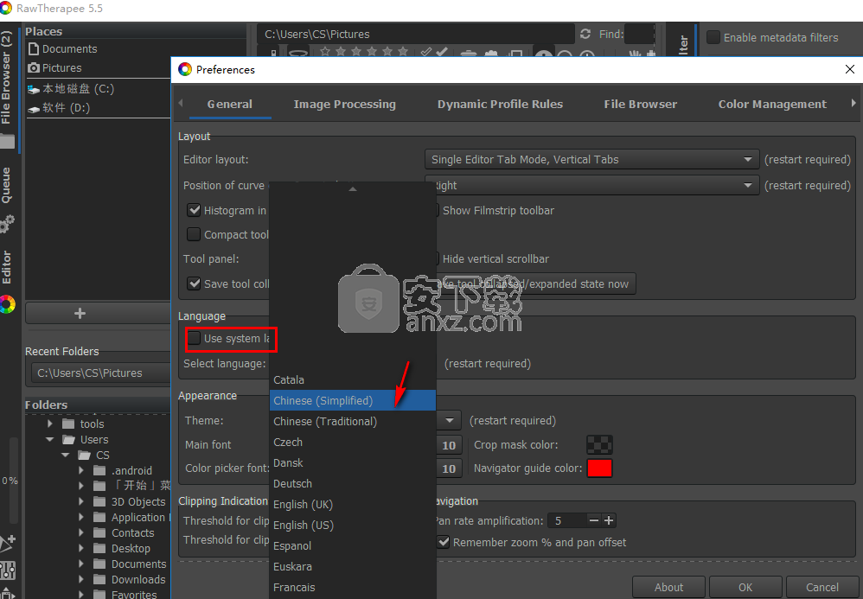
Task: Open the Editor vertical tab
Action: coord(6,267)
